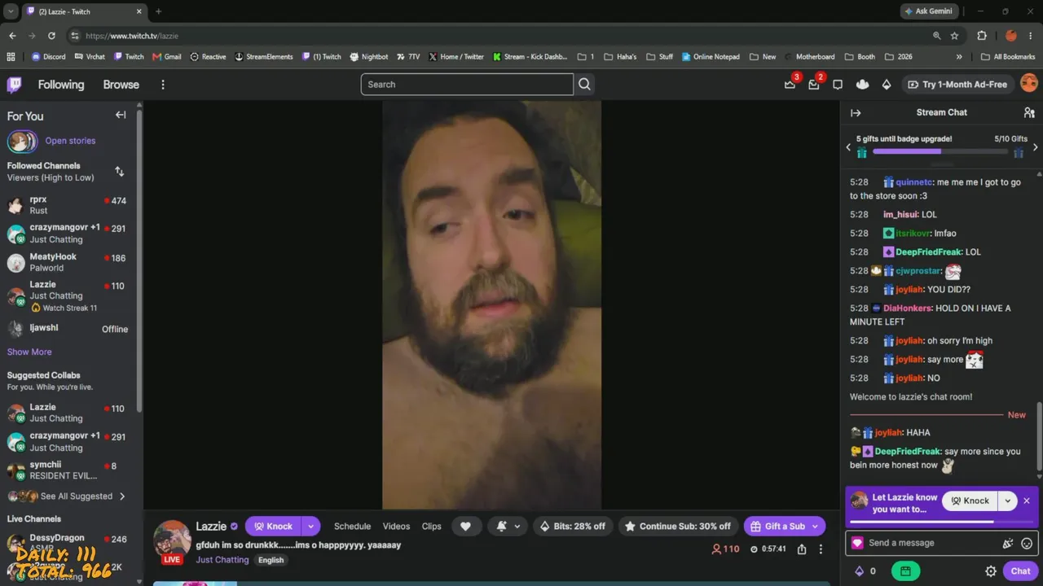Open the user avatar menu

tap(1029, 84)
